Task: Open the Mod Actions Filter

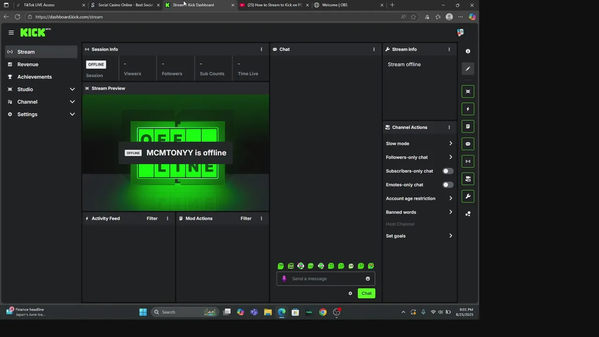Action: [246, 219]
